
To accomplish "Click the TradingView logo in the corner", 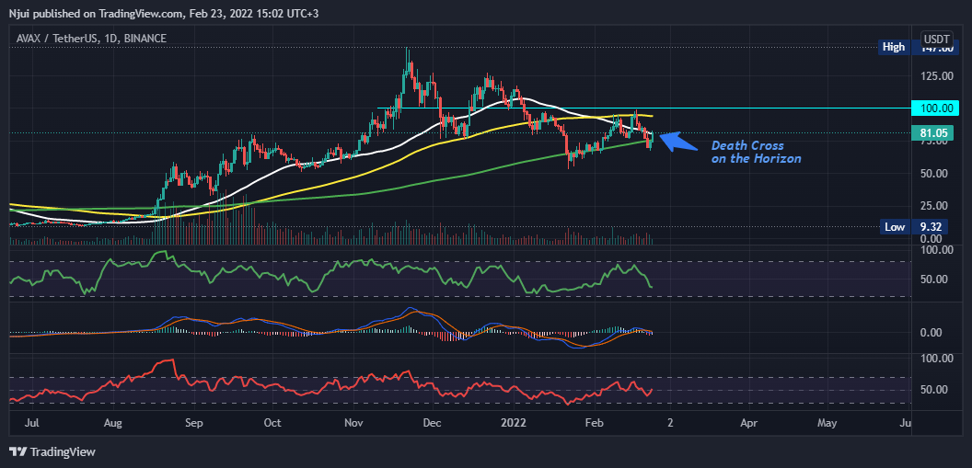I will point(52,451).
